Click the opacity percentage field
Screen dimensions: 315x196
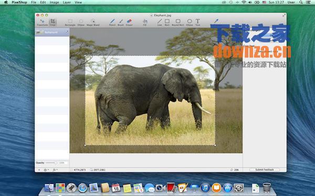64,163
